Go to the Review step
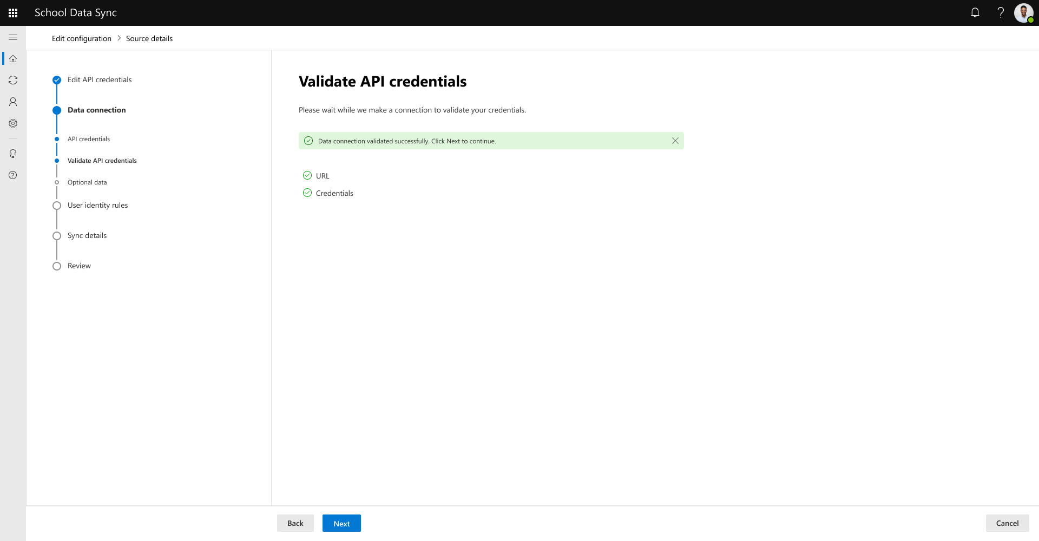The height and width of the screenshot is (541, 1039). pos(79,266)
